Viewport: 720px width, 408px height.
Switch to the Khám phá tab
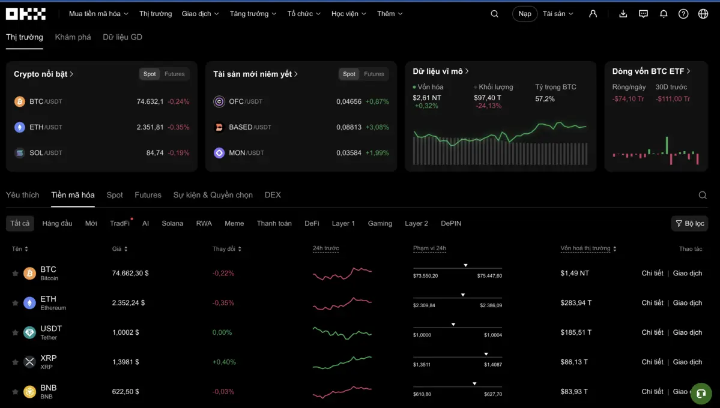click(73, 37)
